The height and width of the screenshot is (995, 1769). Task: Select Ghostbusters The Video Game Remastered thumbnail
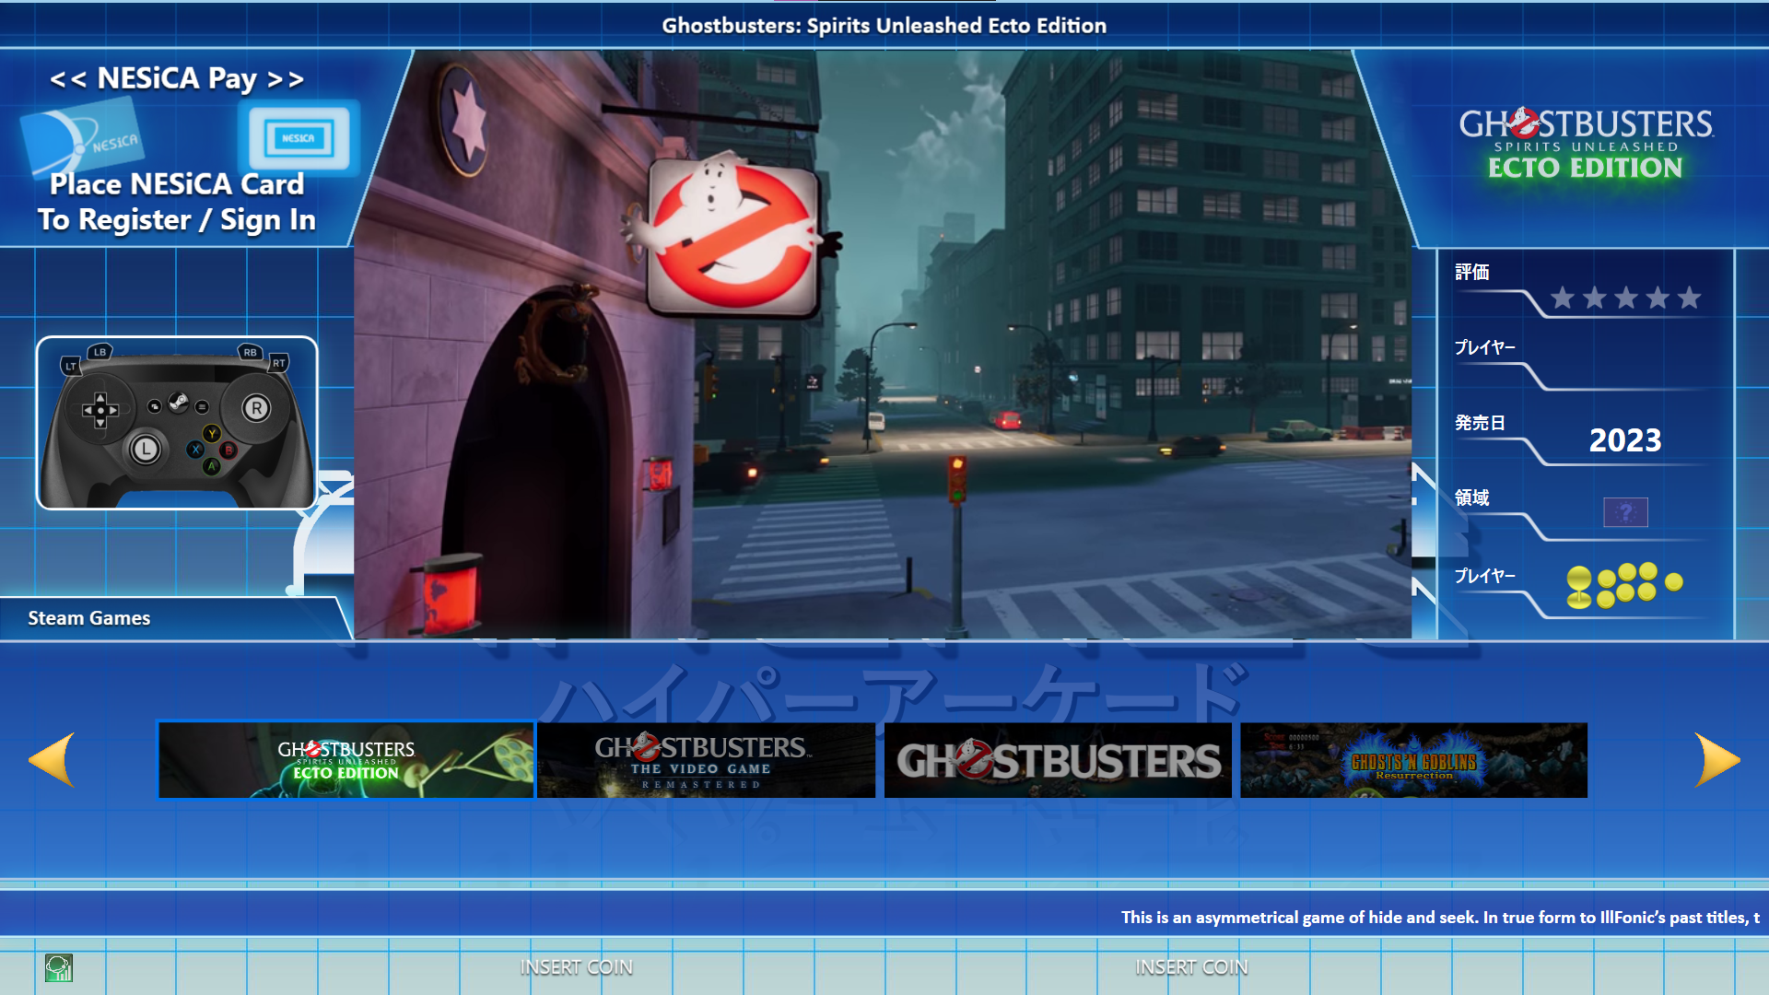(x=706, y=760)
